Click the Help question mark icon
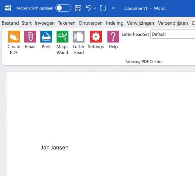The image size is (195, 176). pos(113,37)
